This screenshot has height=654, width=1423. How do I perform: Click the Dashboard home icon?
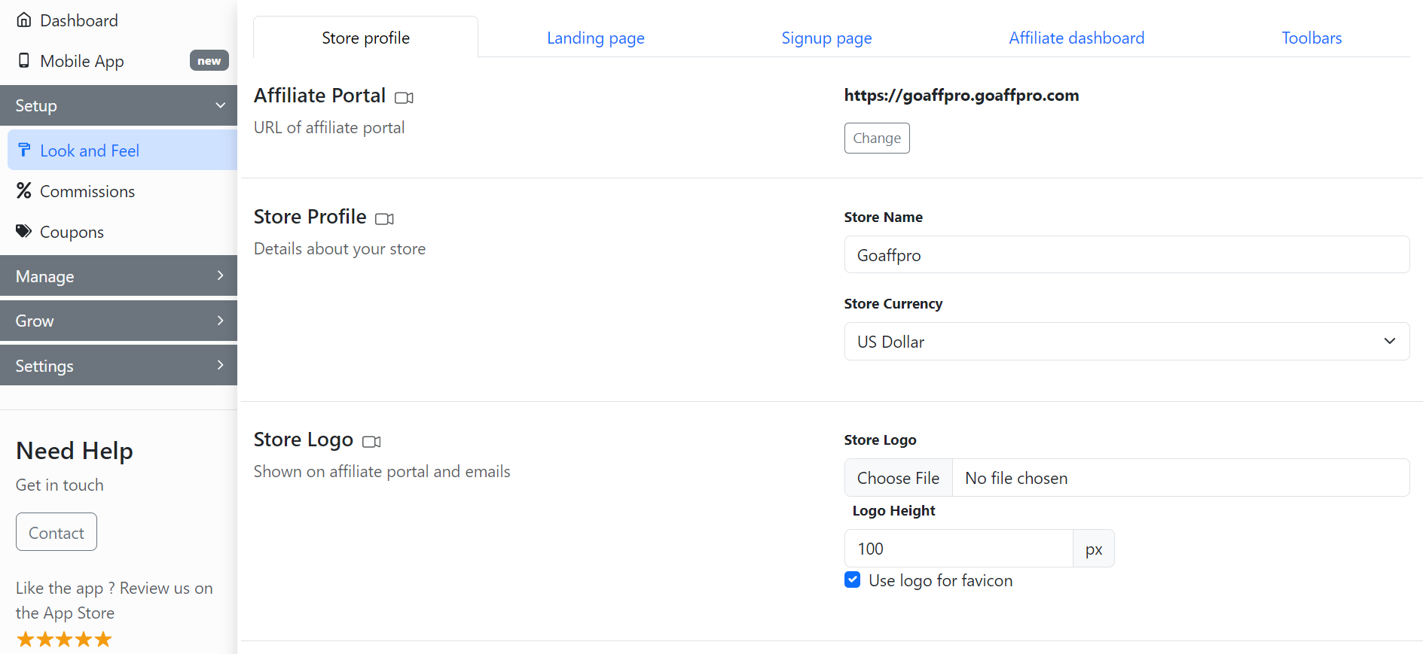point(24,20)
